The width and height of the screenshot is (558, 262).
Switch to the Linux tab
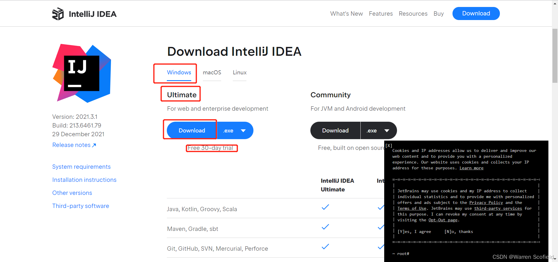pos(239,72)
